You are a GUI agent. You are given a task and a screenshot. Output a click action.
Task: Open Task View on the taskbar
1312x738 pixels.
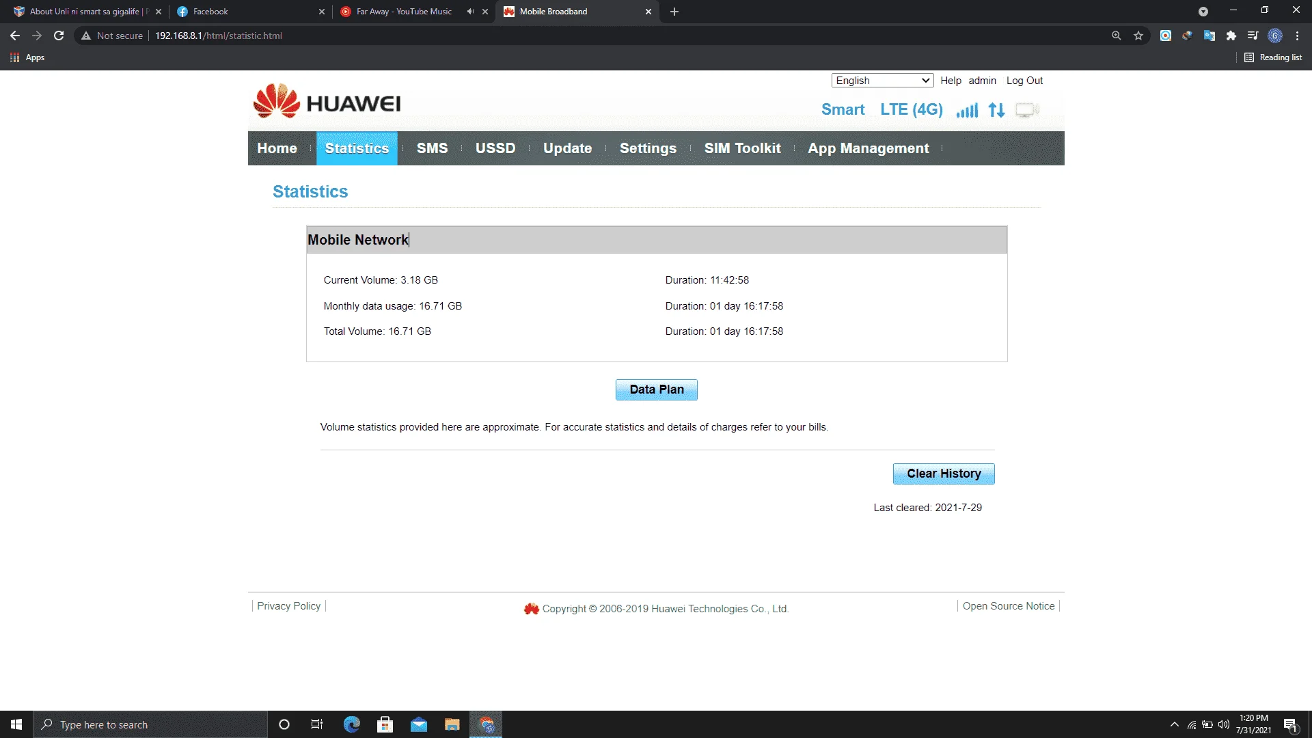point(317,724)
